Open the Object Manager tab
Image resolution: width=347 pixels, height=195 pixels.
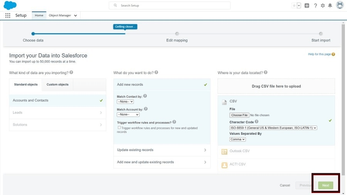coord(60,15)
